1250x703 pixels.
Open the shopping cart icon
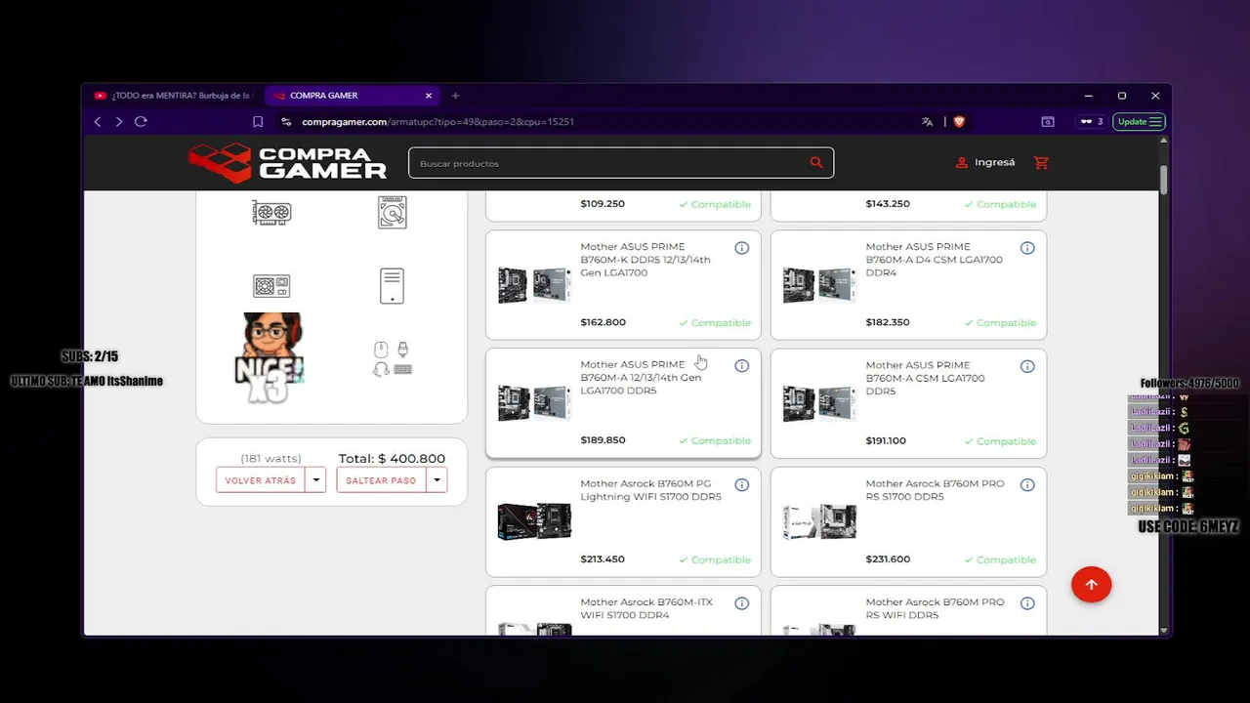pyautogui.click(x=1041, y=163)
